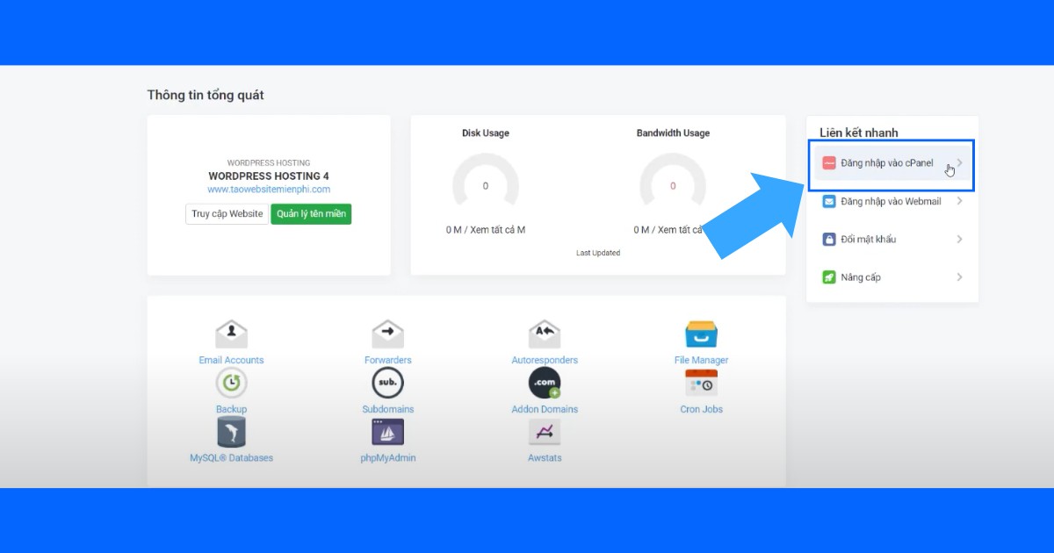Click the green Quản lý tên miền button
This screenshot has width=1054, height=553.
click(x=311, y=214)
